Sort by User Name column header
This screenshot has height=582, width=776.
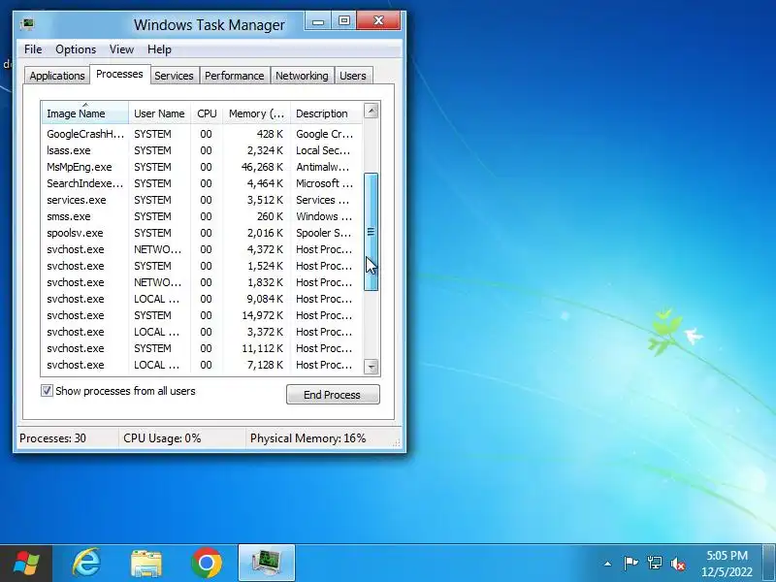(159, 113)
